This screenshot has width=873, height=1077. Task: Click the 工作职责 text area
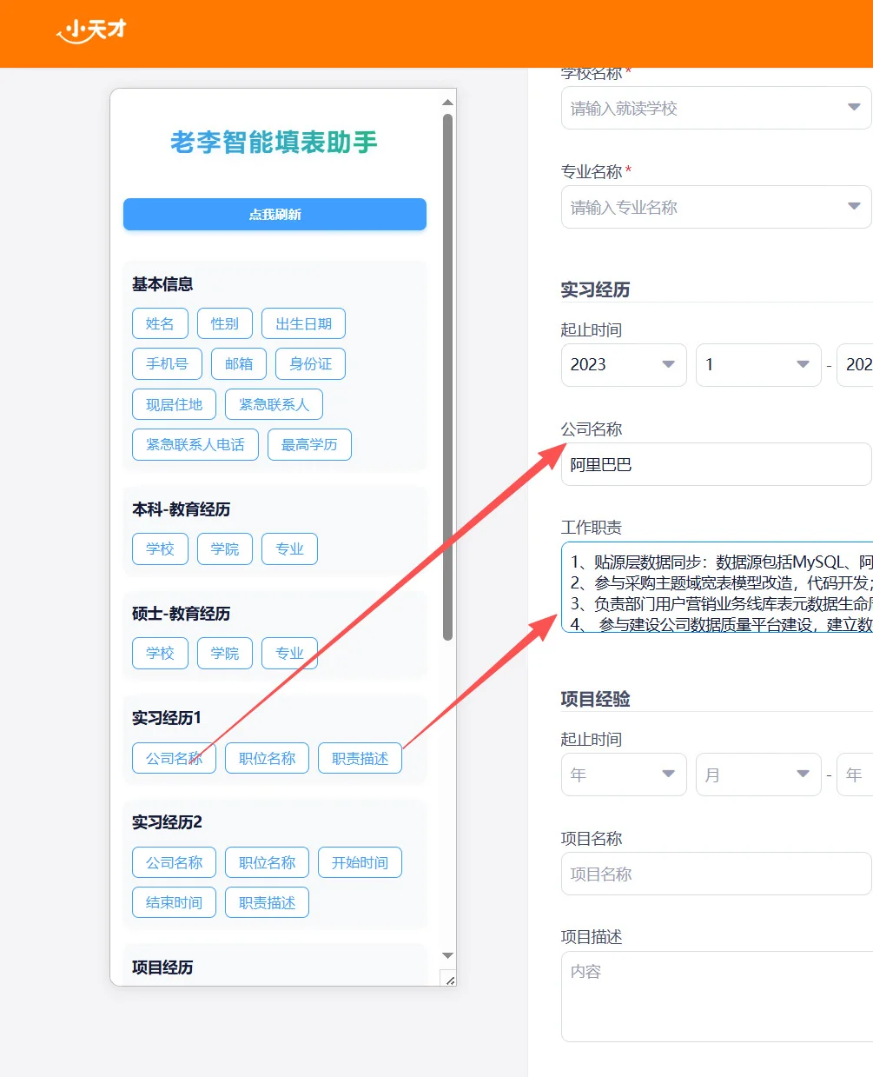[x=718, y=587]
